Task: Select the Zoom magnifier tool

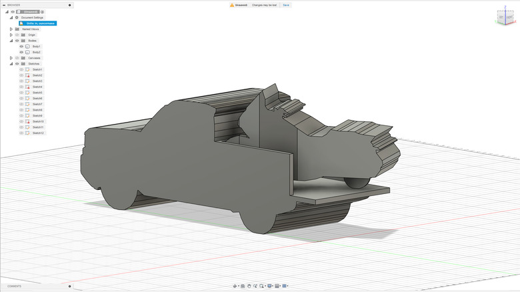Action: pyautogui.click(x=255, y=286)
